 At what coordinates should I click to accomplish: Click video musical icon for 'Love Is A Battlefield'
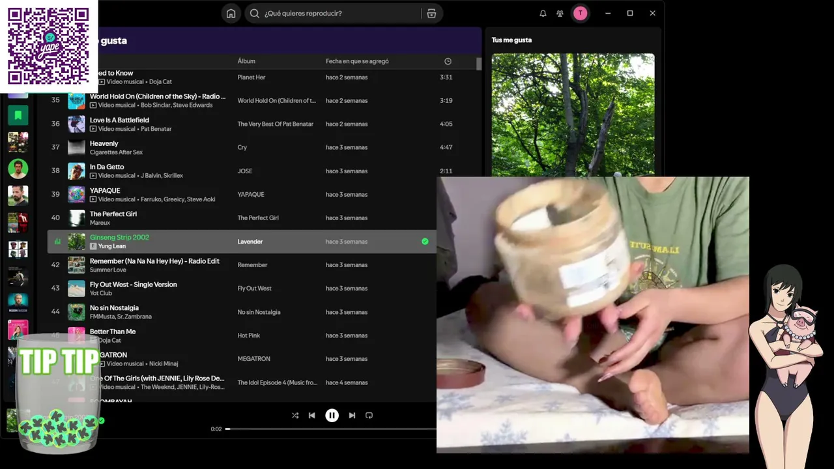click(x=93, y=129)
